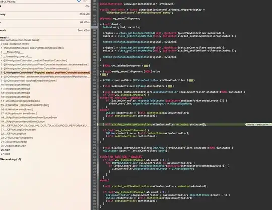This screenshot has height=210, width=272.
Task: Click the @implementation UINavigationController (WYPopover) line
Action: click(137, 4)
